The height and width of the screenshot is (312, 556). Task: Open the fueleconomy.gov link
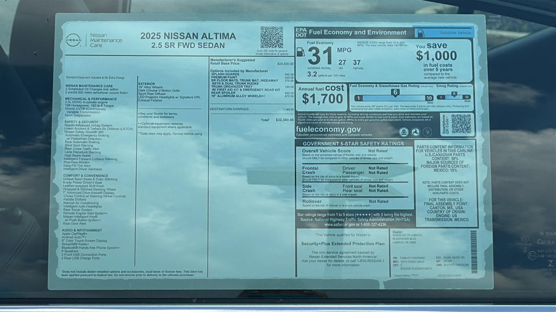(328, 129)
